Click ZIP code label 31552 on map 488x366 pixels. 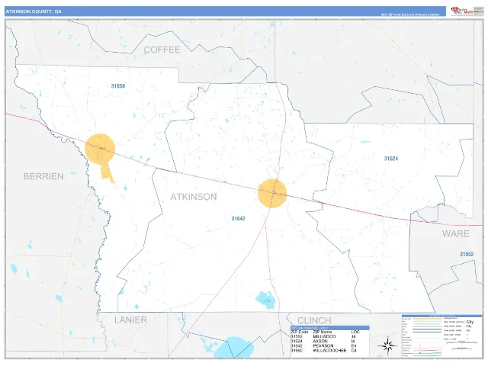pyautogui.click(x=467, y=254)
